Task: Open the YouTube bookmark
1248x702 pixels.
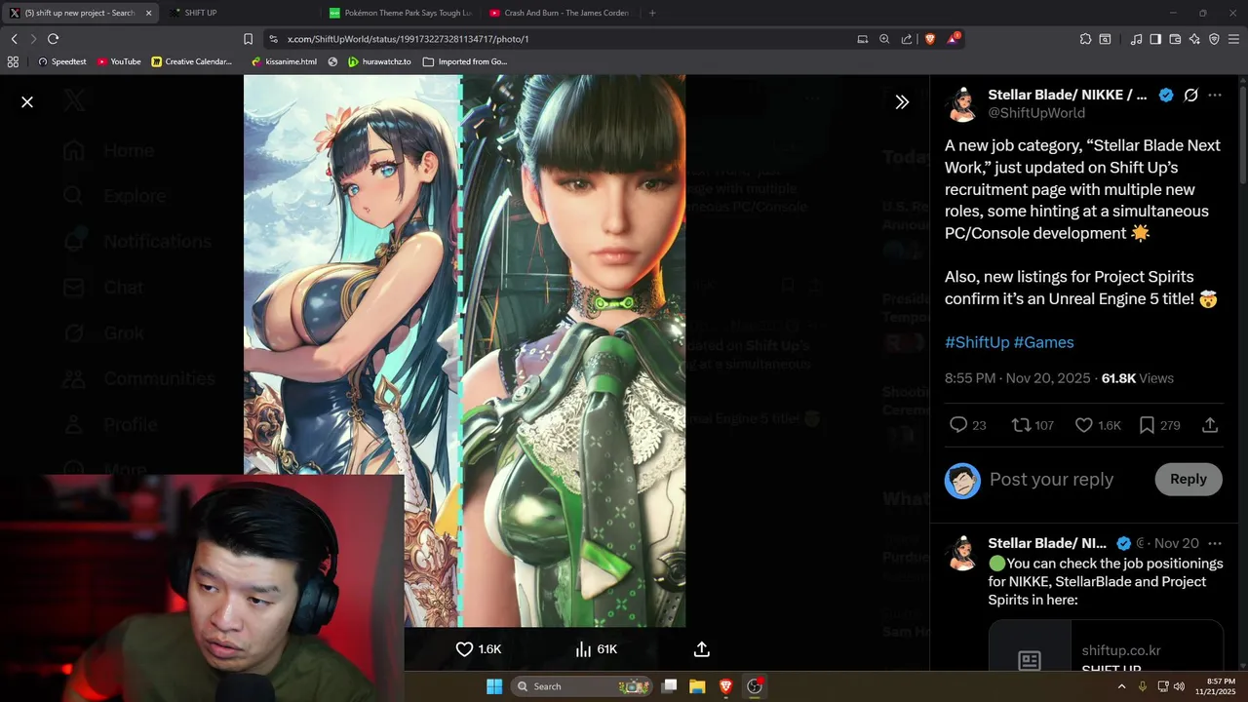Action: tap(119, 61)
